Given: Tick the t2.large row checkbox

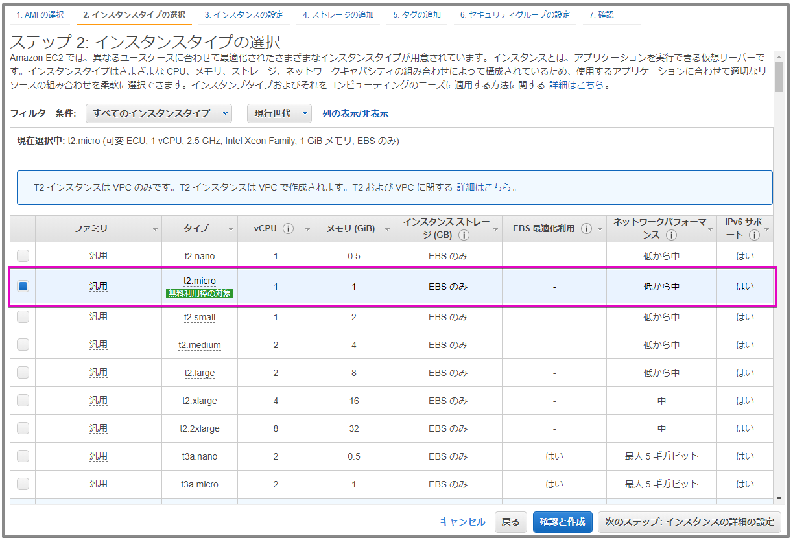Looking at the screenshot, I should click(23, 373).
